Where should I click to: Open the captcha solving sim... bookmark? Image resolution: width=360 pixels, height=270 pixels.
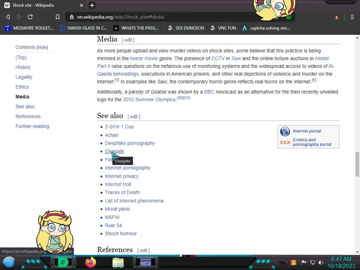point(266,28)
